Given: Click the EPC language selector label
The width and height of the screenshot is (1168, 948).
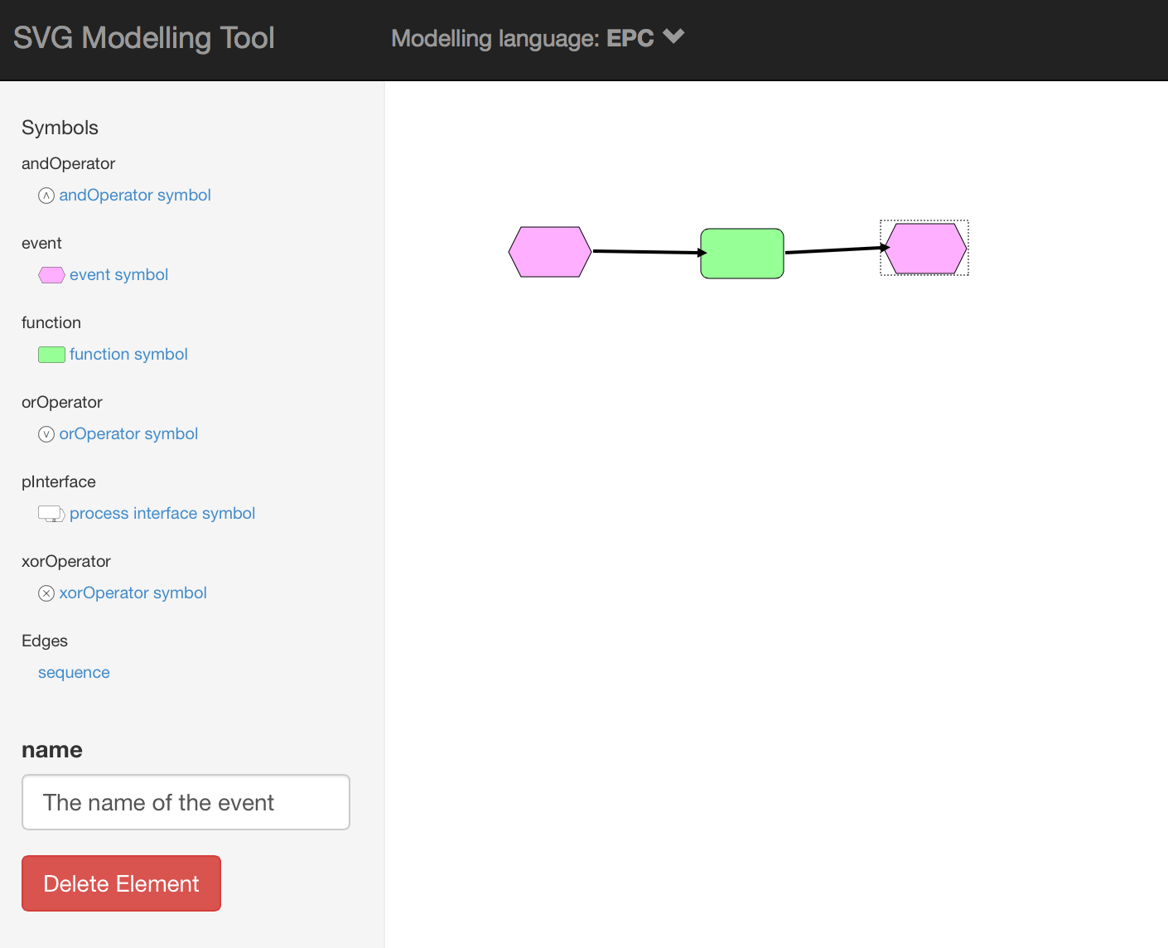Looking at the screenshot, I should (630, 38).
